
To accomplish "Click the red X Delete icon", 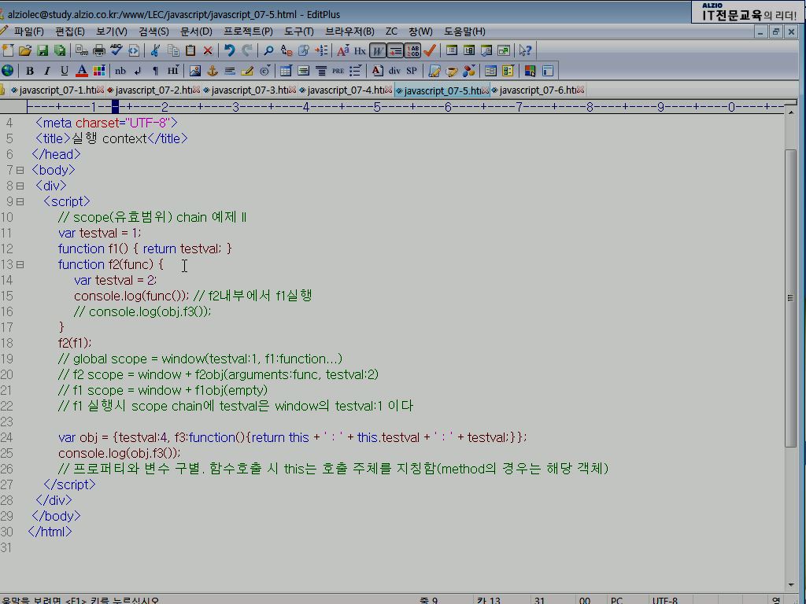I will pos(208,50).
